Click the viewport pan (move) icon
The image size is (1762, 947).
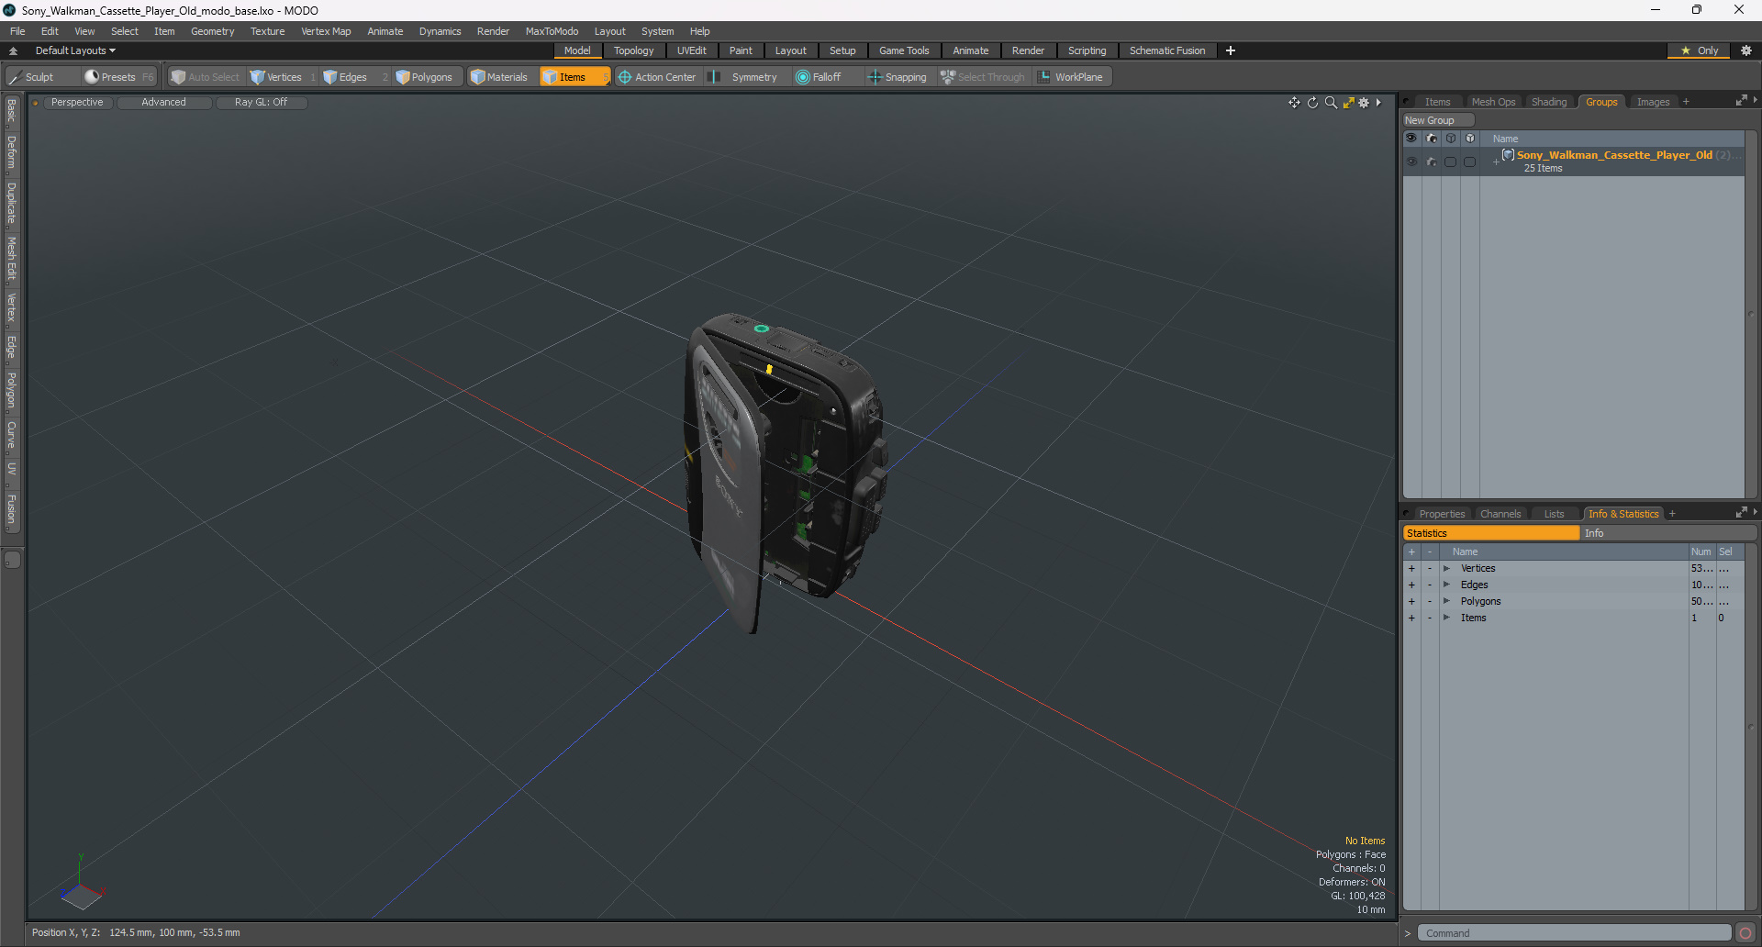tap(1294, 103)
